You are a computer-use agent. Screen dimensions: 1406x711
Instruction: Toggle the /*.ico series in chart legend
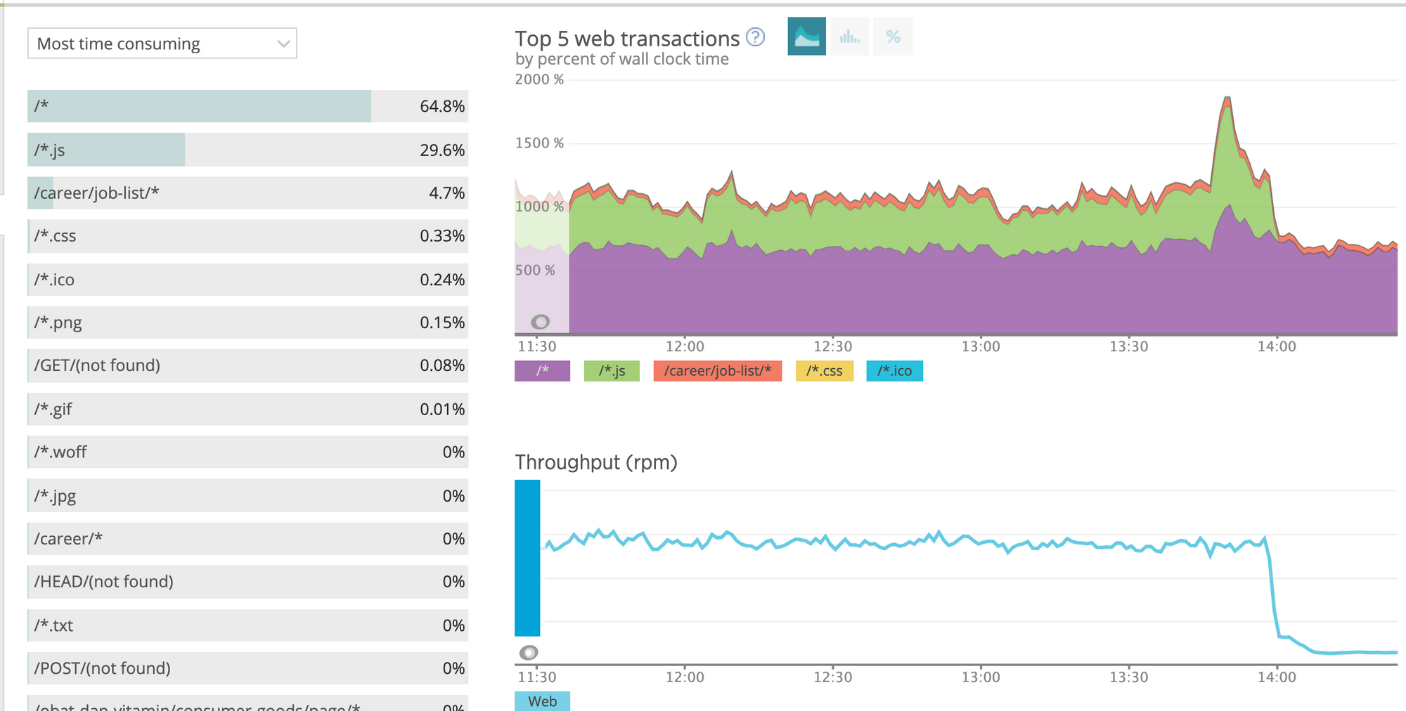pyautogui.click(x=895, y=371)
